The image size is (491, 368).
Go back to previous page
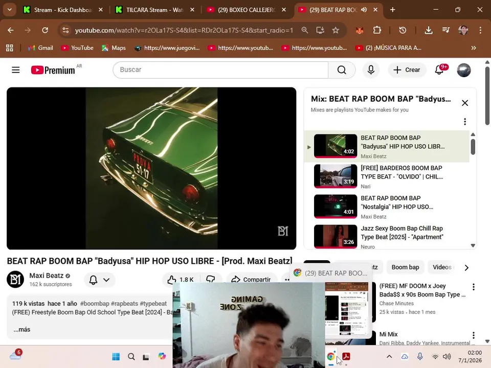pos(11,30)
